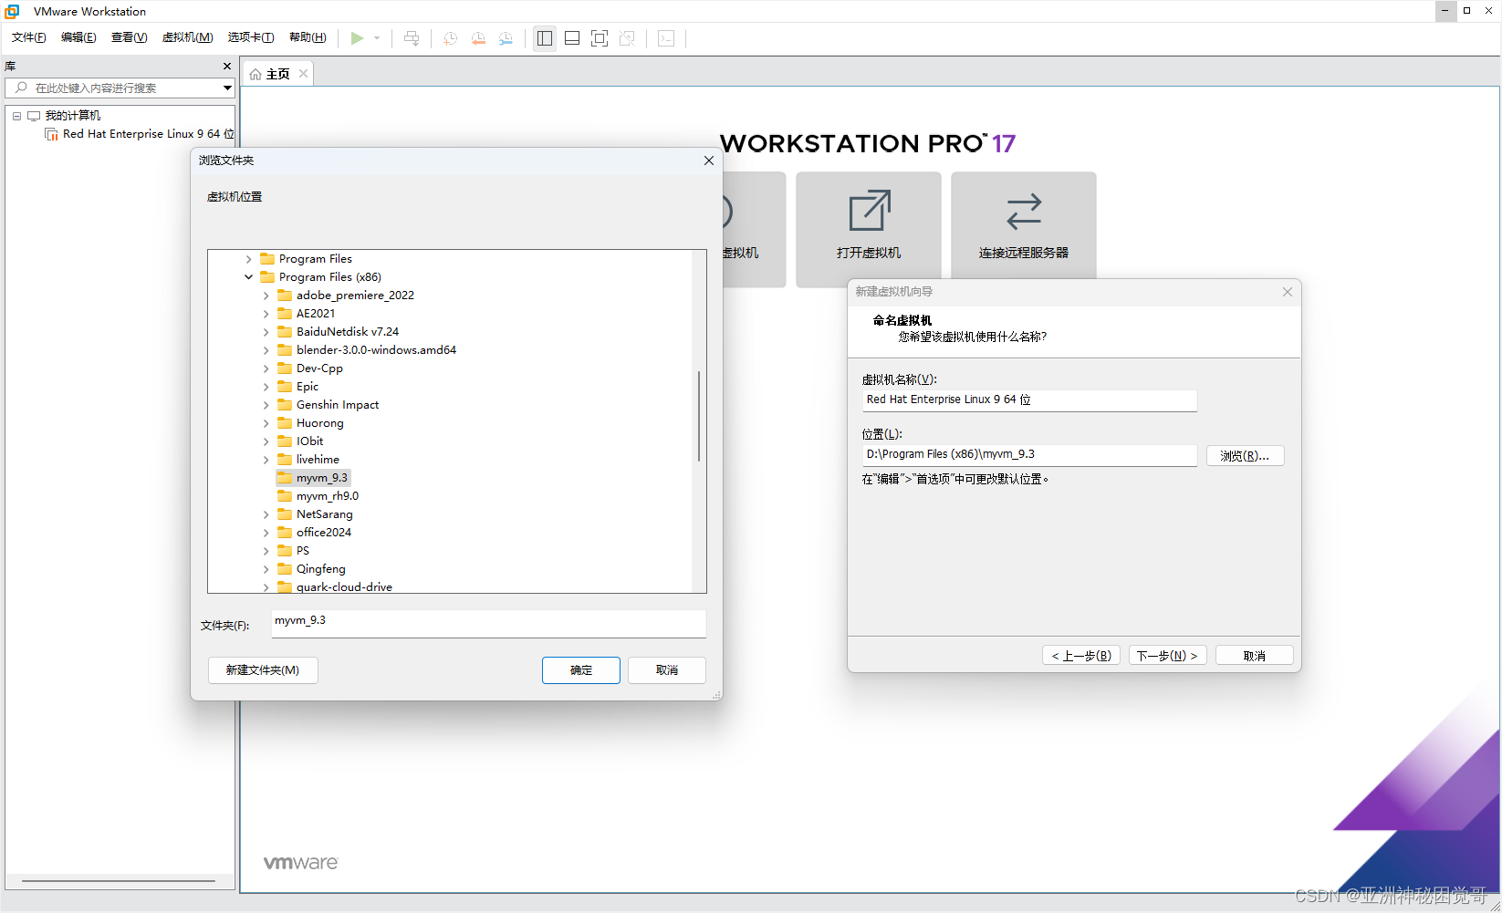Click the send Ctrl+Alt+Del toolbar icon

pos(412,38)
